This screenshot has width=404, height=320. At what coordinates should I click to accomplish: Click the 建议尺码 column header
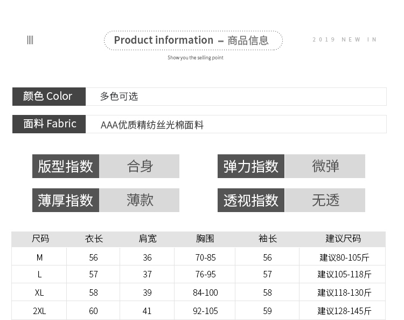point(343,239)
